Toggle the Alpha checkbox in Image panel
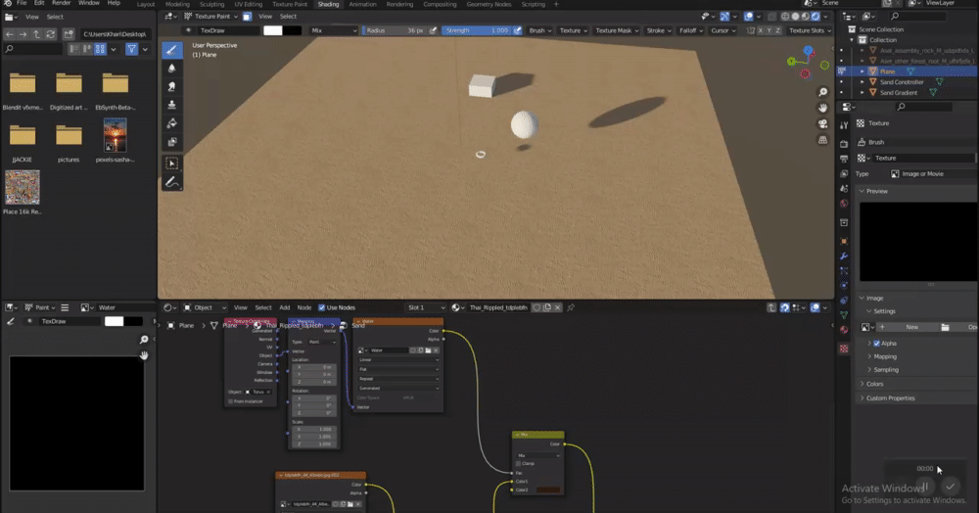 (876, 344)
